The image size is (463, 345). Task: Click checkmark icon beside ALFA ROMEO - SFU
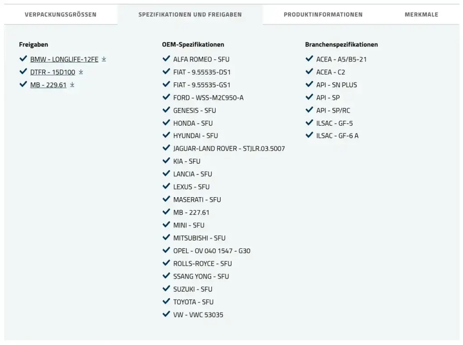[166, 59]
